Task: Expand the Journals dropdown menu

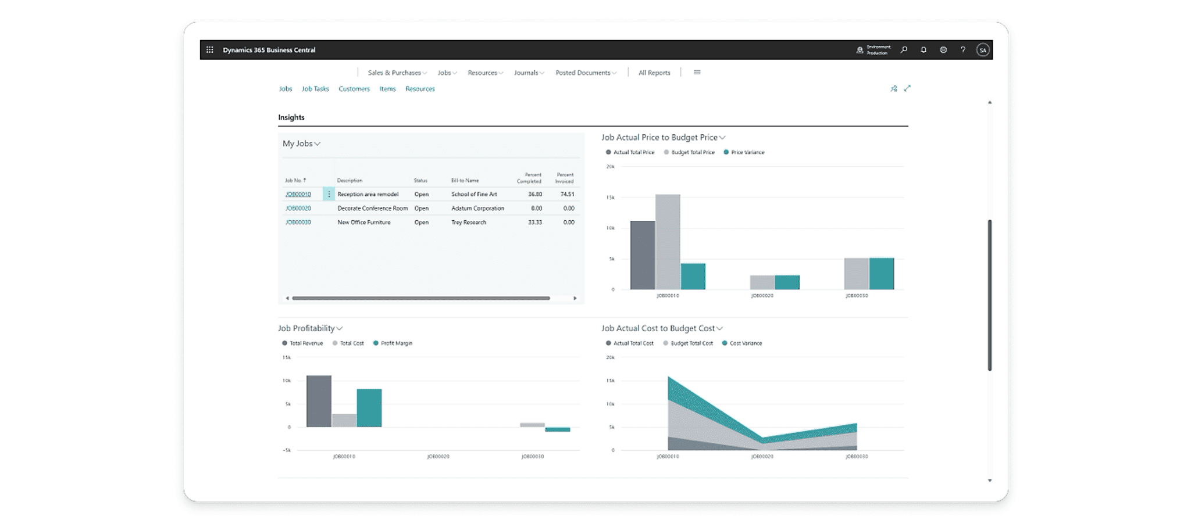Action: pos(529,73)
